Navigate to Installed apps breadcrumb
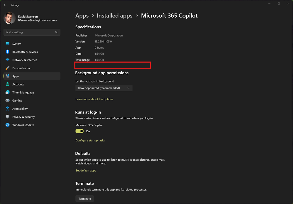This screenshot has height=204, width=293. (x=115, y=16)
